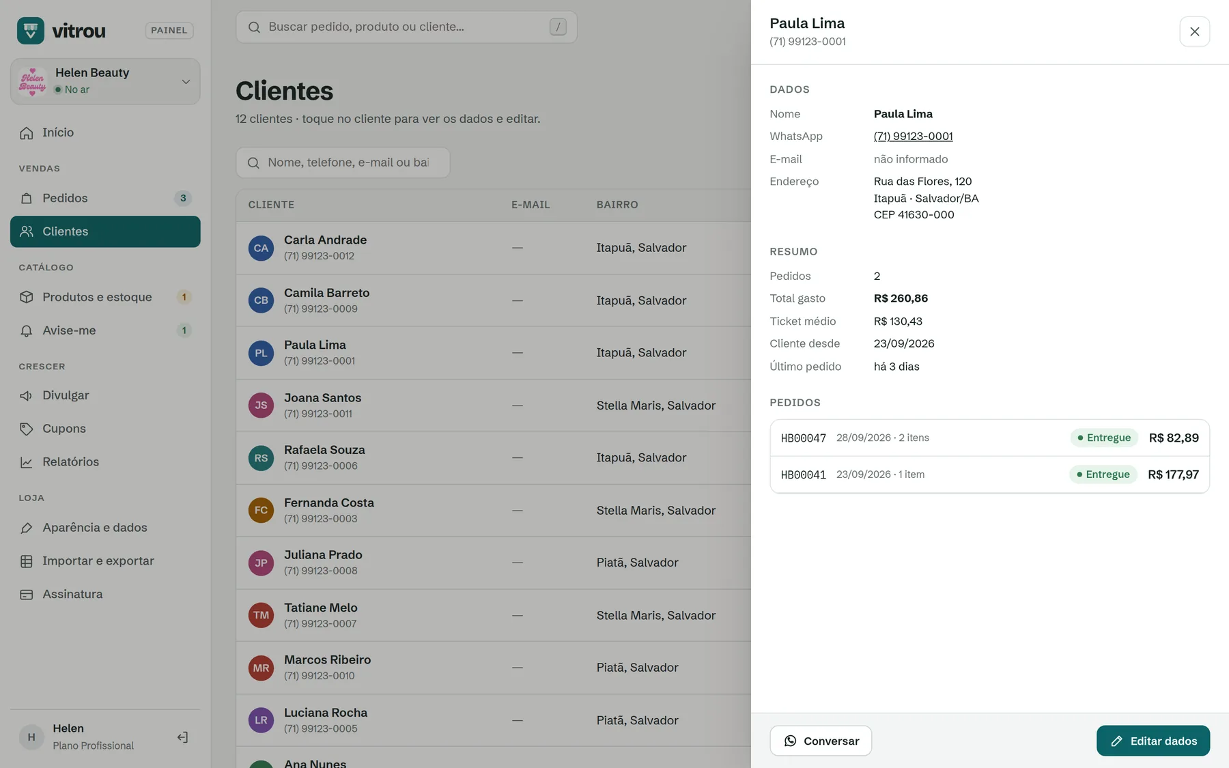
Task: Click the Avise-me bell icon
Action: pos(27,330)
